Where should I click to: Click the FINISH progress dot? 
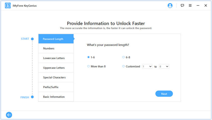[x=32, y=97]
